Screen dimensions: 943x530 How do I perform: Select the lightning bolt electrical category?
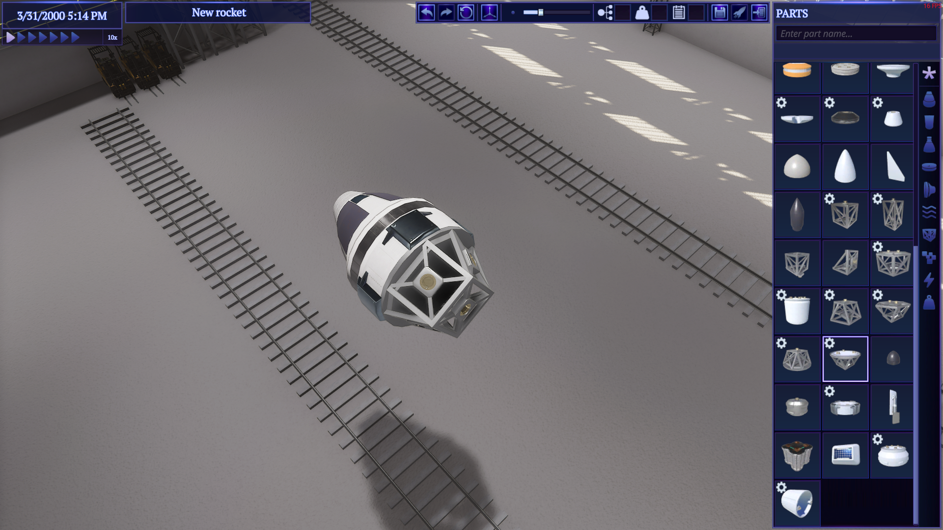[929, 280]
